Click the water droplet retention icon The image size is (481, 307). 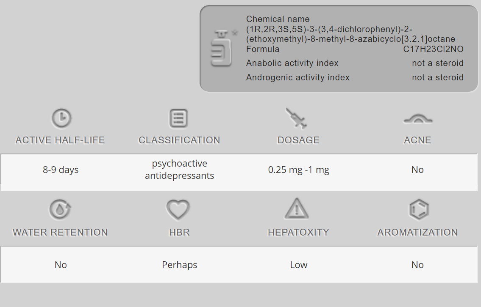point(60,209)
